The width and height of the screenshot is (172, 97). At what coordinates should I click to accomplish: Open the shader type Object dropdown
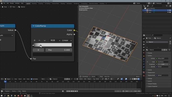click(9, 79)
